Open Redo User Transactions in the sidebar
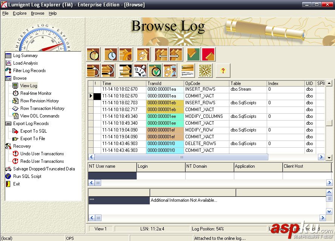 click(42, 161)
